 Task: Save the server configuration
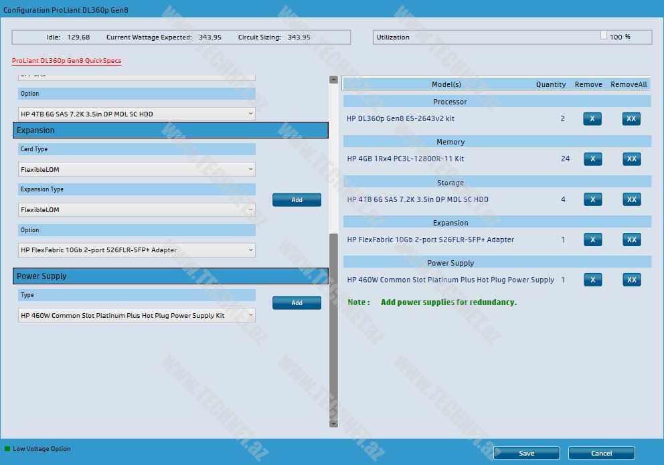526,453
